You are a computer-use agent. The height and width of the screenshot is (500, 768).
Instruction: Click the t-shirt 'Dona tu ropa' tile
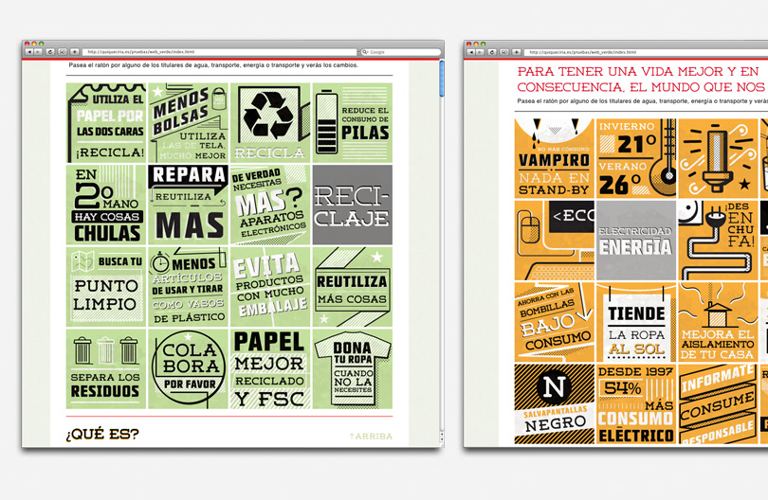352,369
